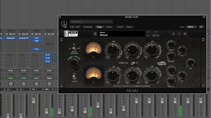Click the Bus 19 input slot
This screenshot has width=211, height=118.
click(24, 34)
